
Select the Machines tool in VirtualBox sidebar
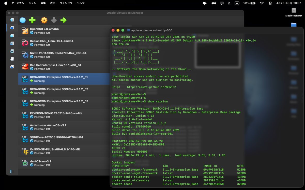(12, 28)
